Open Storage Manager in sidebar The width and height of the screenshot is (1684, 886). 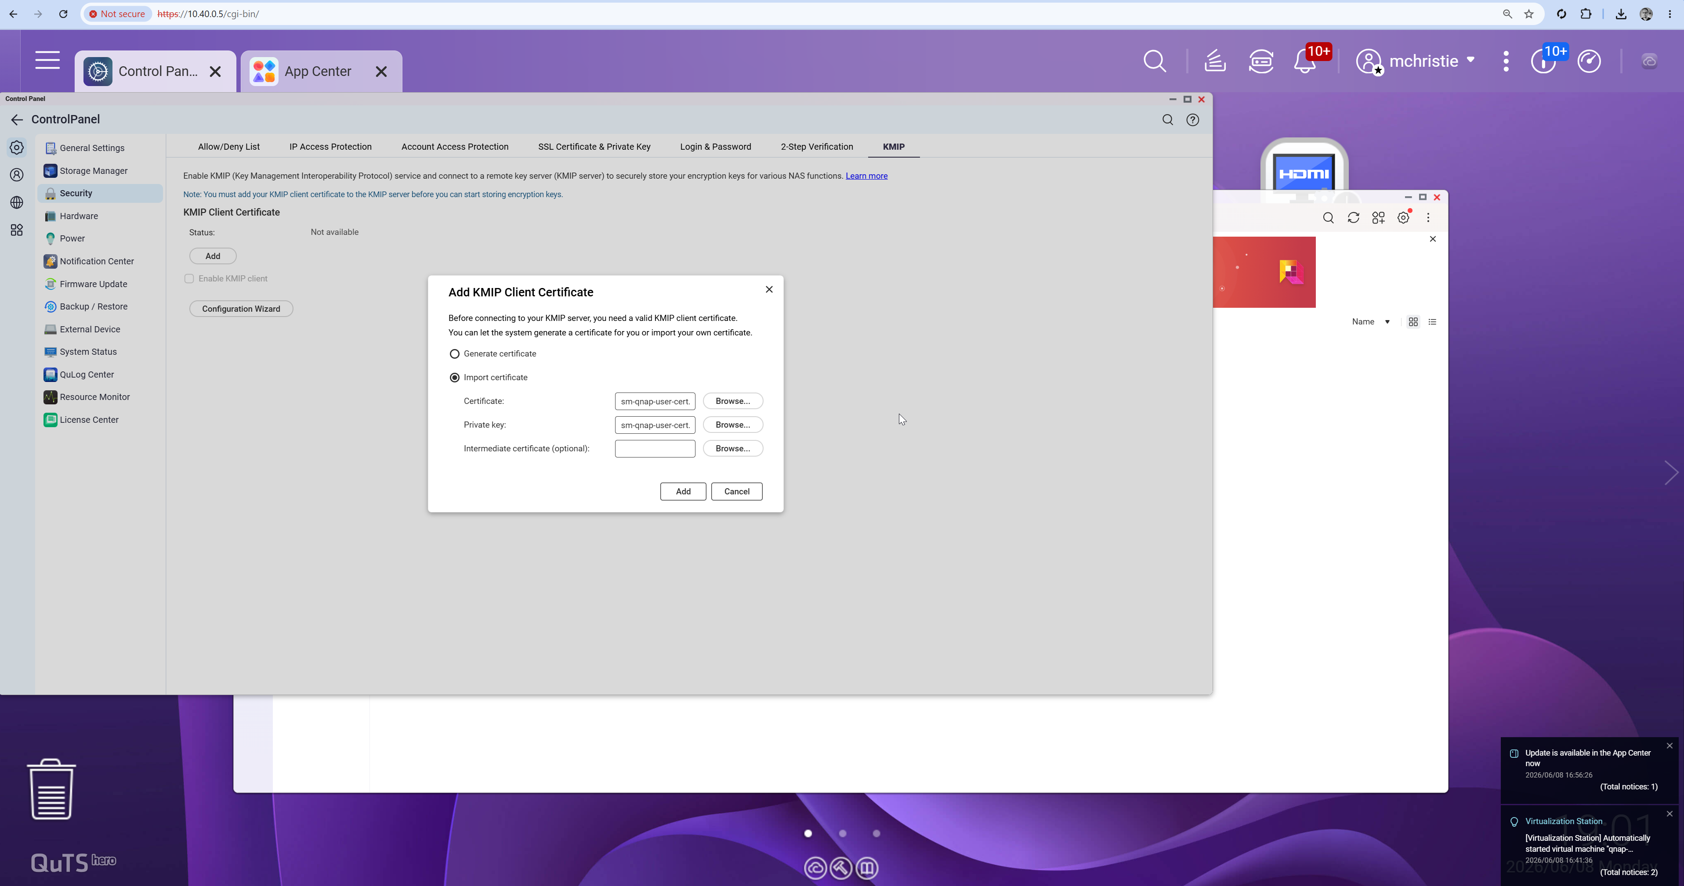(100, 170)
